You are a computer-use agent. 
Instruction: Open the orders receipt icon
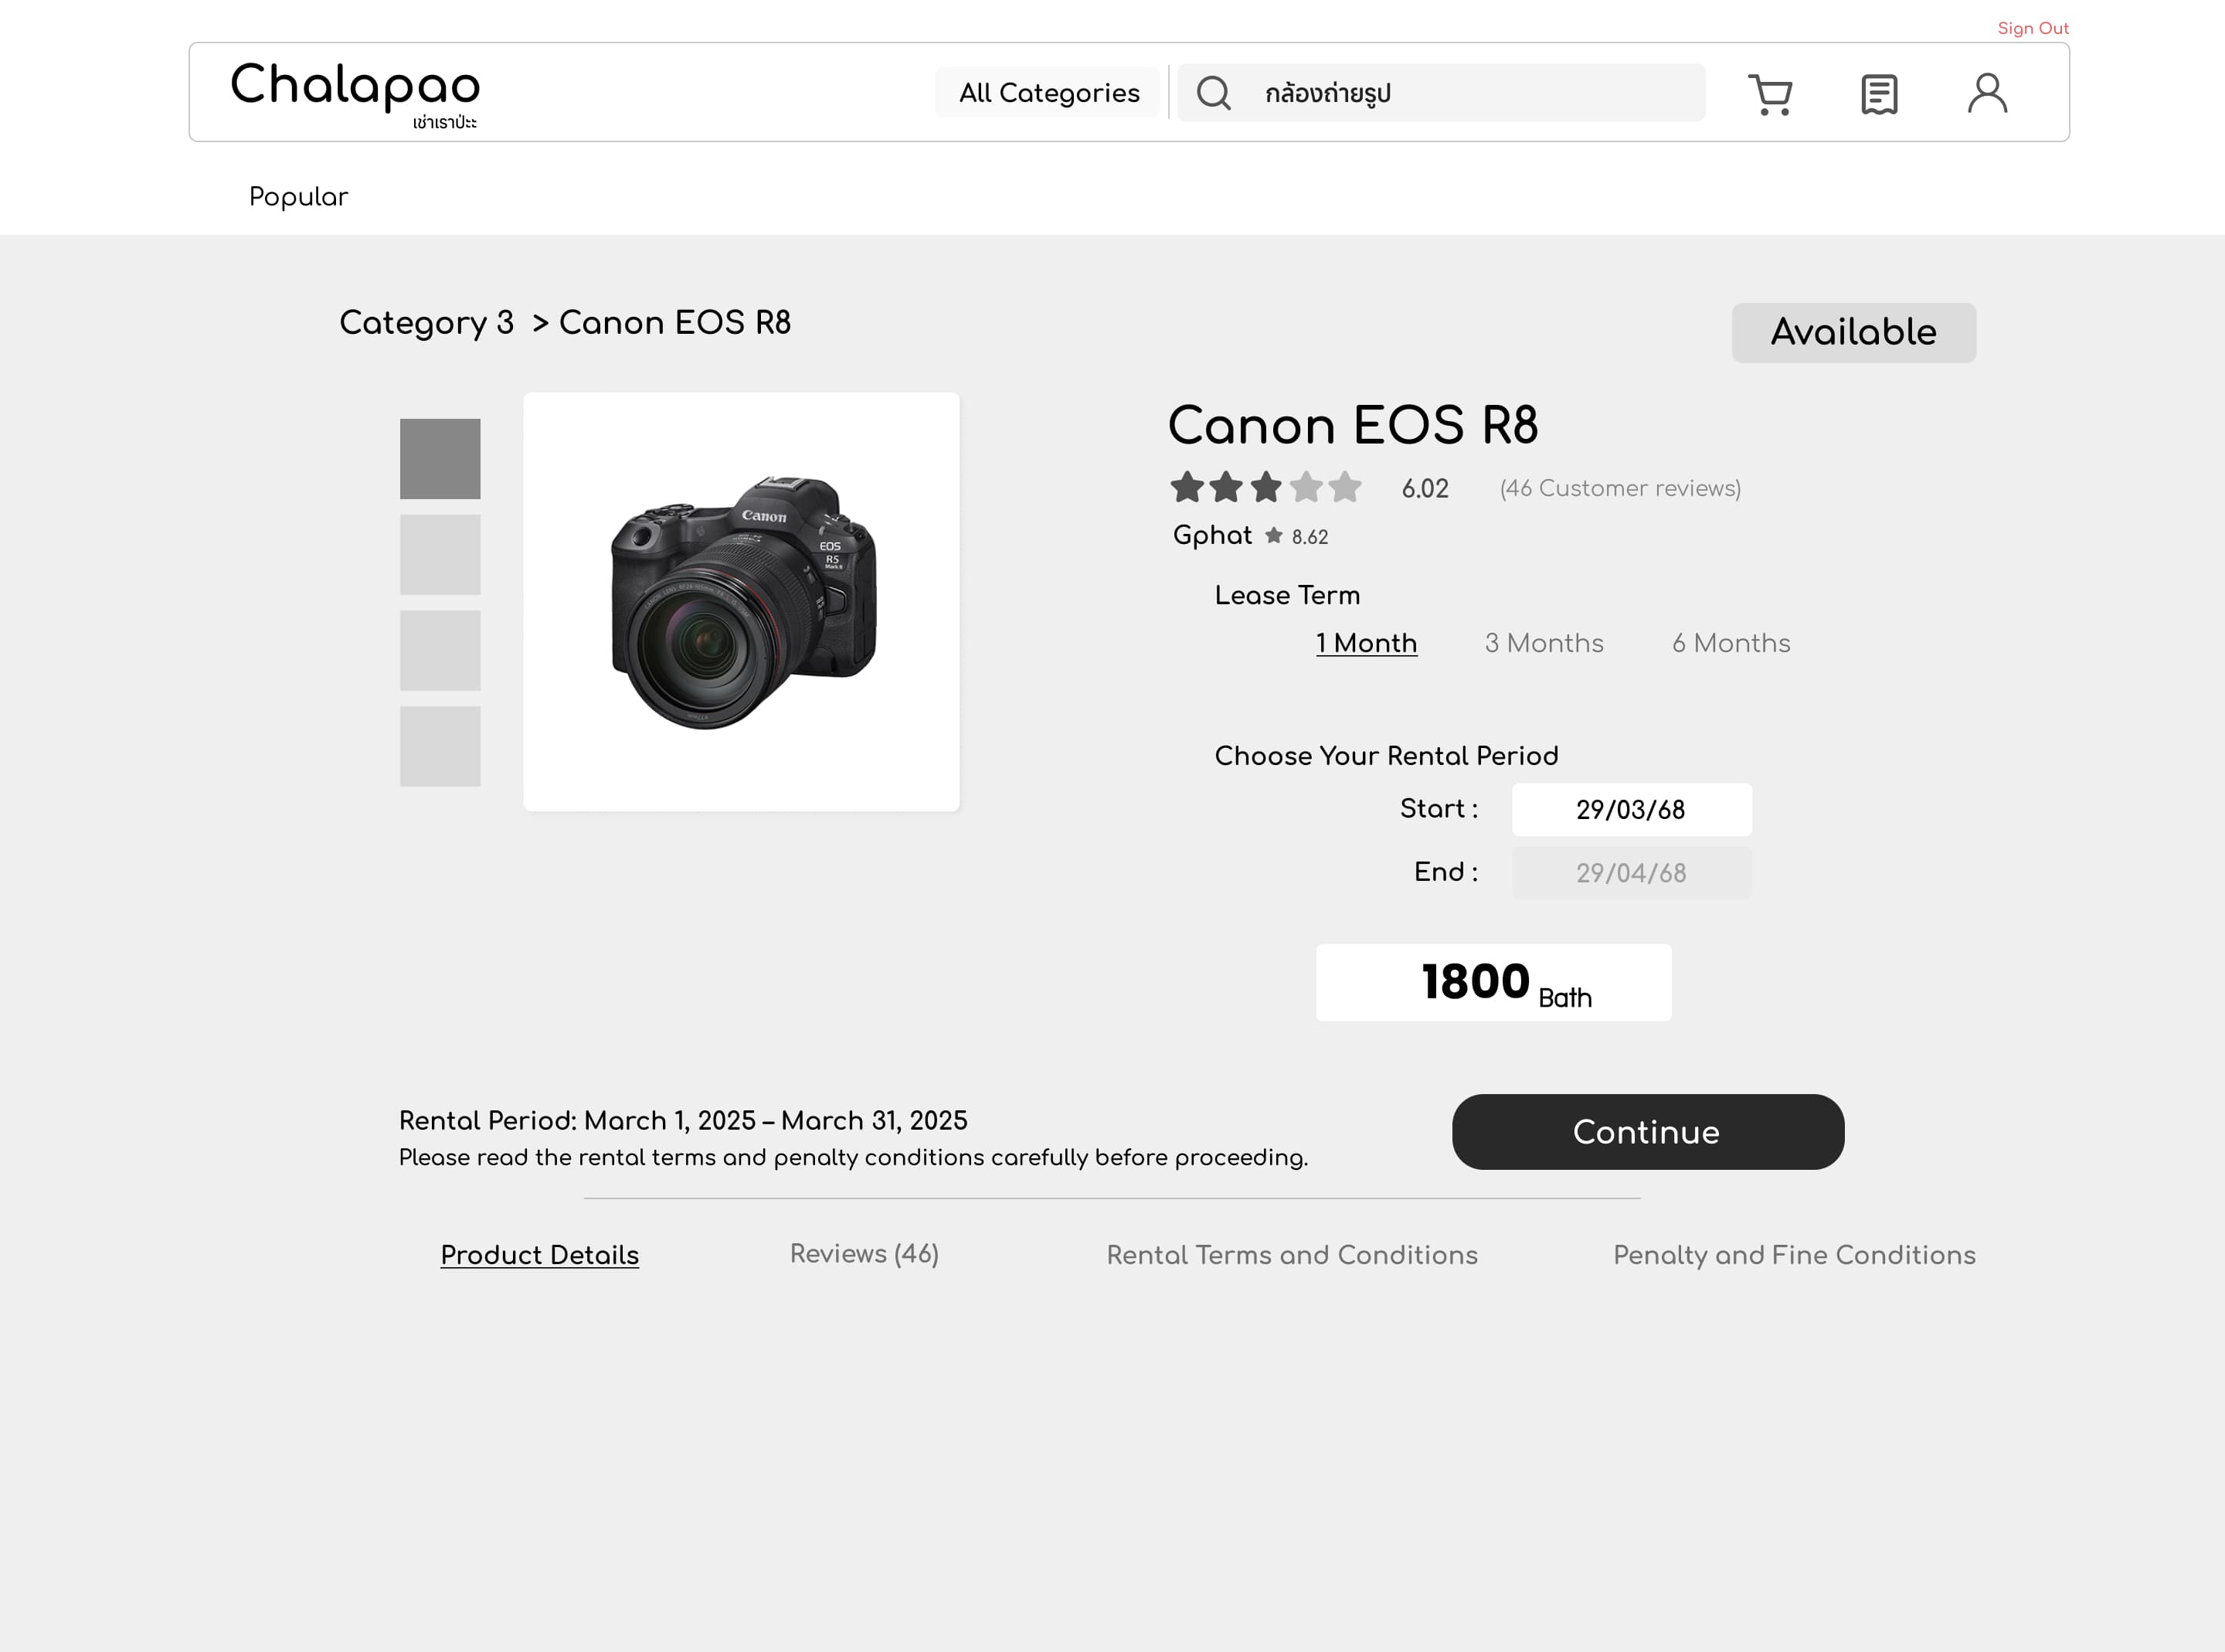[1879, 94]
